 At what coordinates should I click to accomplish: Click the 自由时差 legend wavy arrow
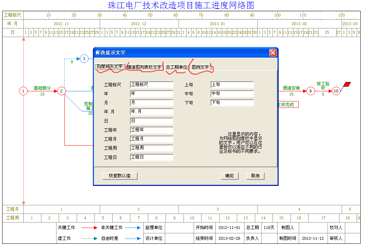[133, 239]
